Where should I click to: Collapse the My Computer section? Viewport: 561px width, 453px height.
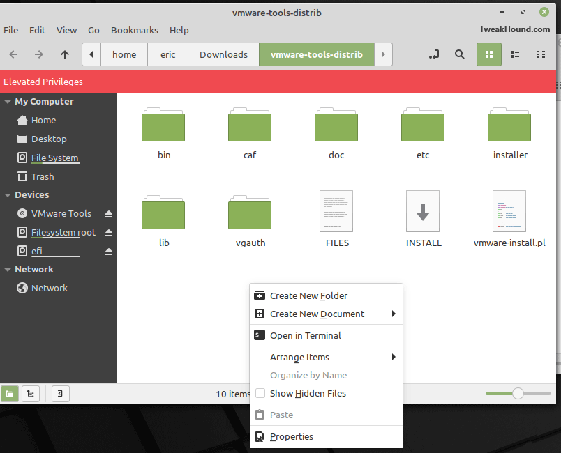click(7, 102)
